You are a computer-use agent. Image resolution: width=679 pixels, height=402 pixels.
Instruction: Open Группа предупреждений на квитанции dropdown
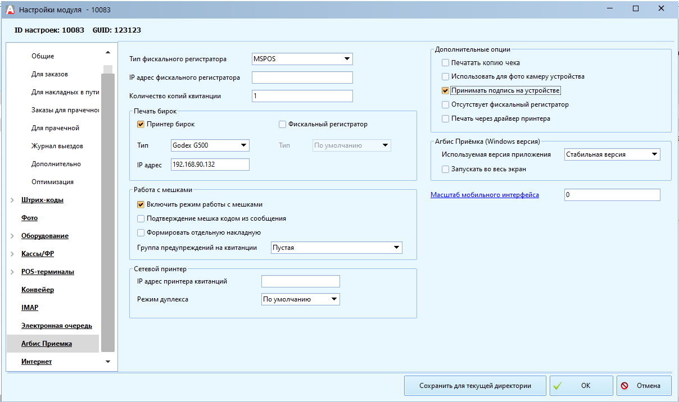tap(336, 248)
